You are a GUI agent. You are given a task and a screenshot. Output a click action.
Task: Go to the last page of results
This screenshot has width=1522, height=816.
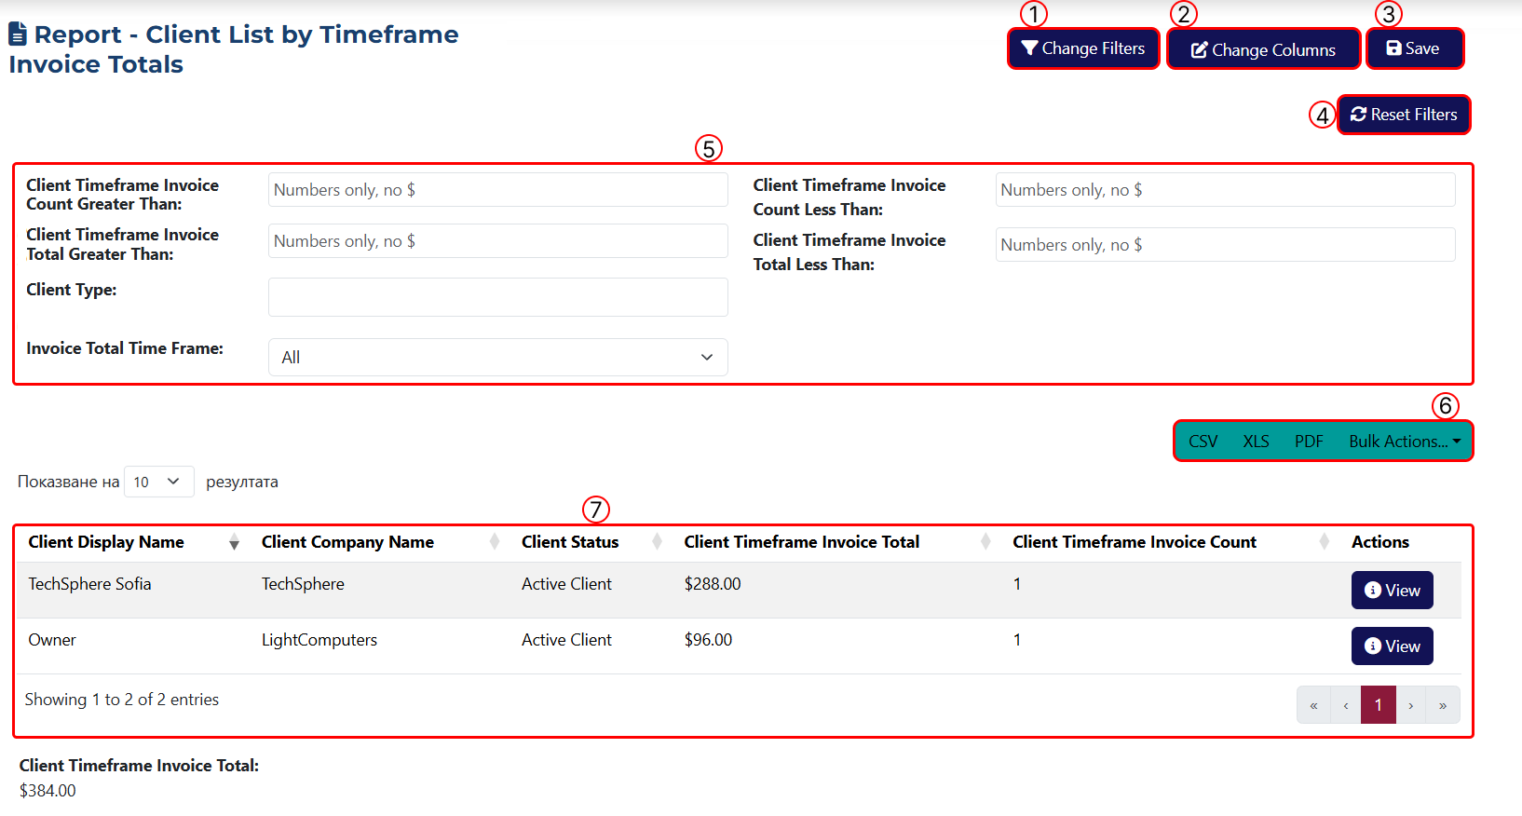coord(1443,705)
